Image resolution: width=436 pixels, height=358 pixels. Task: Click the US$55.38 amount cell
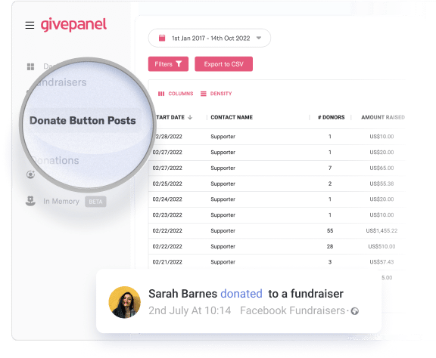[381, 184]
